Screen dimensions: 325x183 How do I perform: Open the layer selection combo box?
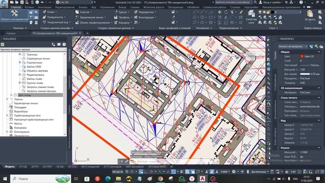click(x=280, y=12)
